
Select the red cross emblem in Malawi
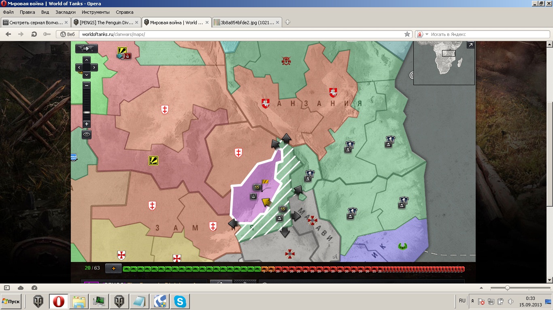[312, 220]
